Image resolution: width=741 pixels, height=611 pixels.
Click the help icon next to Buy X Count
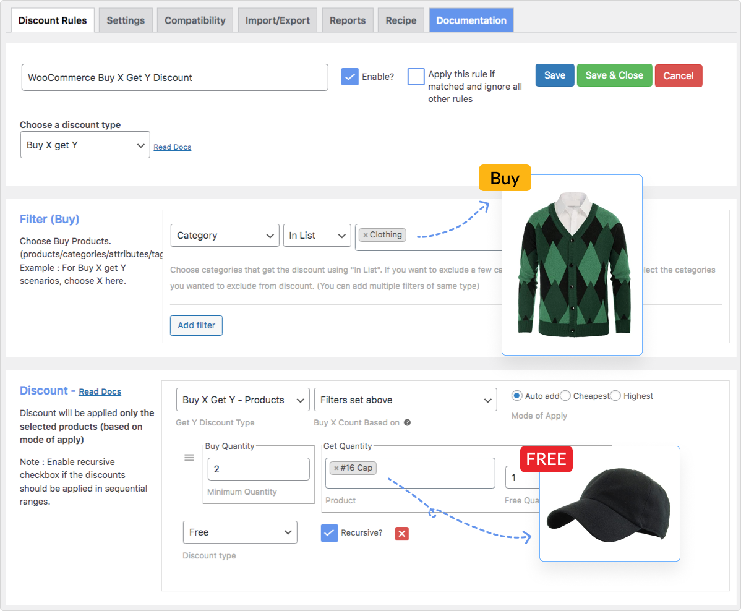408,422
